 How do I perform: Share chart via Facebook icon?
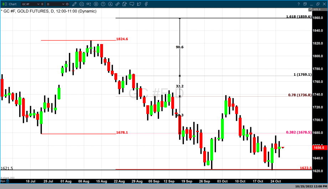(146, 4)
